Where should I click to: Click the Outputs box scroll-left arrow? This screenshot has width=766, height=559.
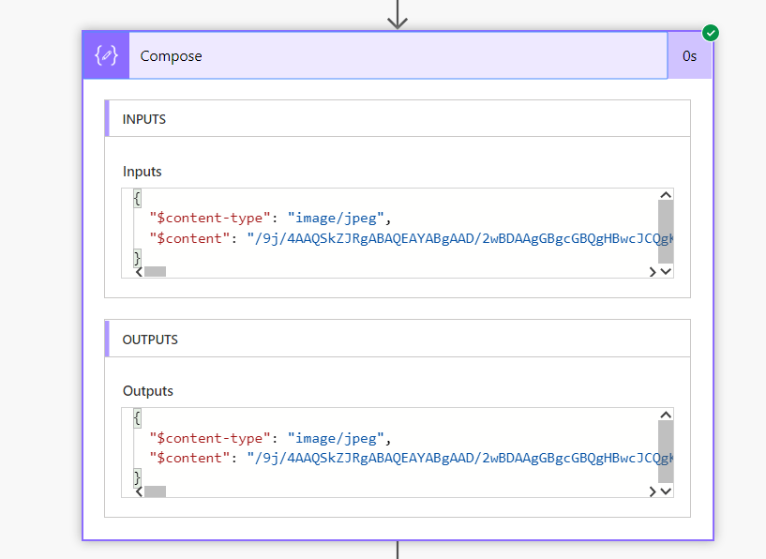pyautogui.click(x=140, y=491)
